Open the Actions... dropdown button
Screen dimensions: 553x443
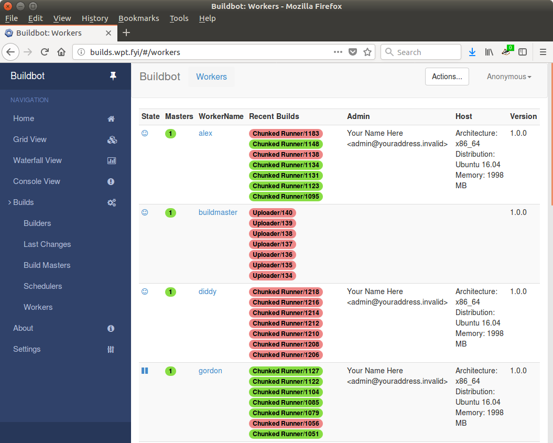[x=447, y=77]
